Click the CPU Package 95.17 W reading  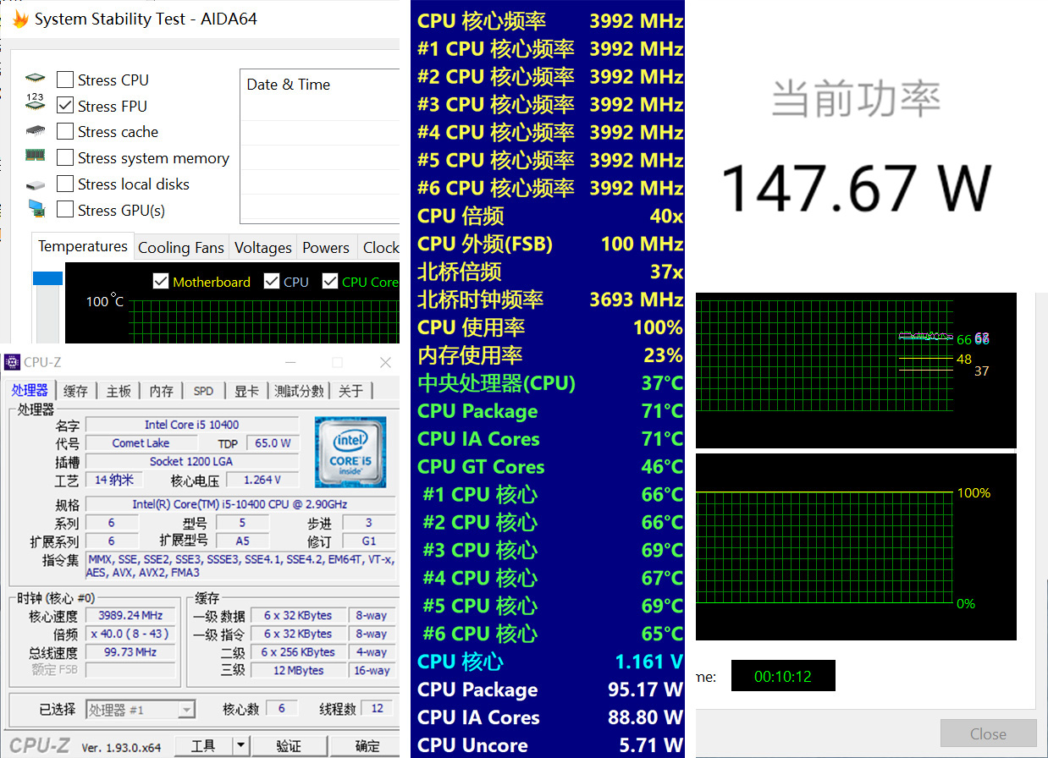tap(550, 689)
